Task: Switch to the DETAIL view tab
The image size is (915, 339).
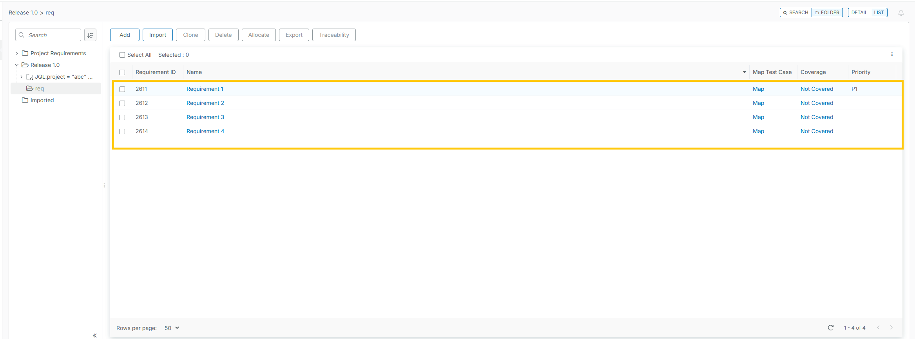Action: pos(859,13)
